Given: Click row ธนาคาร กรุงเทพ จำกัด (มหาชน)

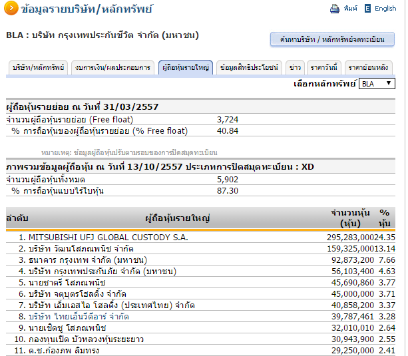Looking at the screenshot, I should [200, 260].
